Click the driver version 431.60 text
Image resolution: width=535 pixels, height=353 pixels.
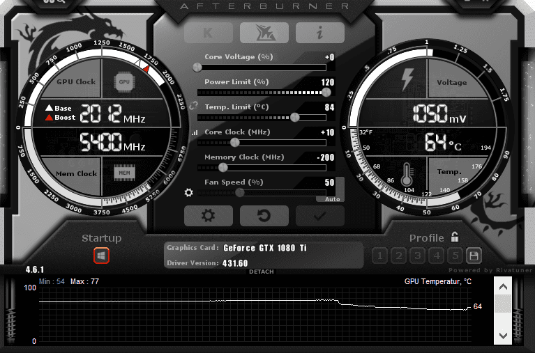coord(235,263)
